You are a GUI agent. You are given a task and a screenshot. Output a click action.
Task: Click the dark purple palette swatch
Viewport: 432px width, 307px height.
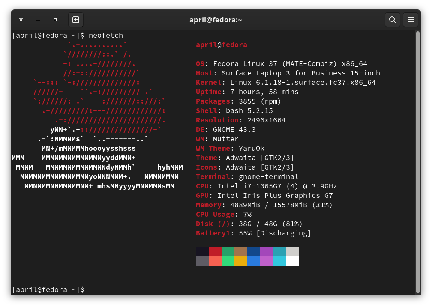click(x=267, y=252)
